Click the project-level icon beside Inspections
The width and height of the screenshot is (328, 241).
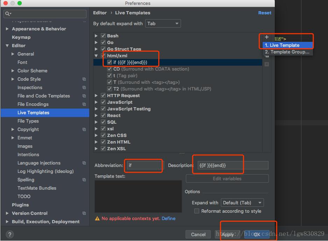pos(84,88)
